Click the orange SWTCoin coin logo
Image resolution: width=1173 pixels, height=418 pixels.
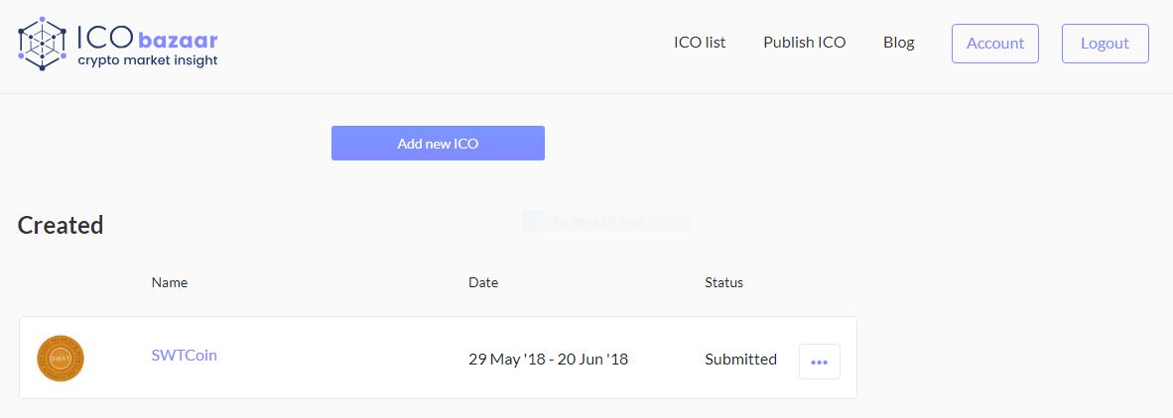[61, 359]
